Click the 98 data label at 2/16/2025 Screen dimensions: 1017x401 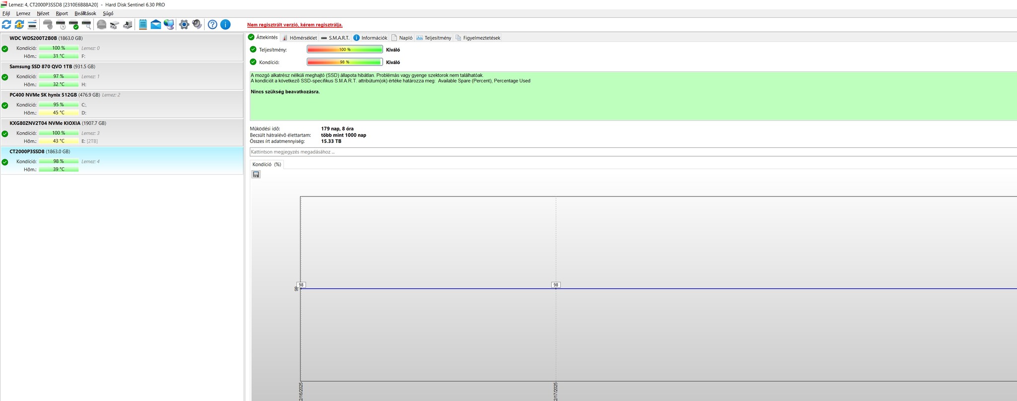tap(301, 285)
